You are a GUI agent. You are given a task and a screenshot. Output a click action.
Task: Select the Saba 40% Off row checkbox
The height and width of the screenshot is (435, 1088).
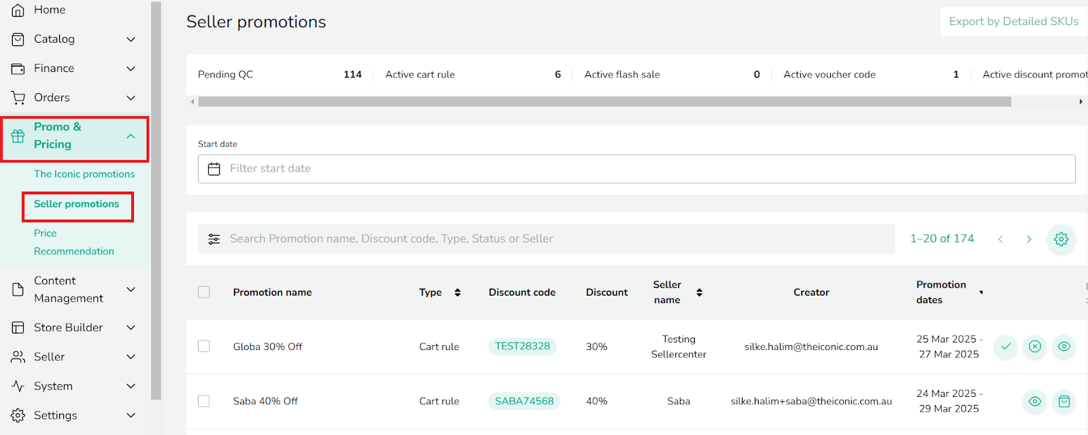point(204,401)
